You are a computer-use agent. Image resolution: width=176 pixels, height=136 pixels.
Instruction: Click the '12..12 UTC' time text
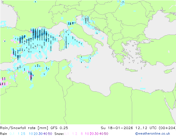click(x=147, y=128)
